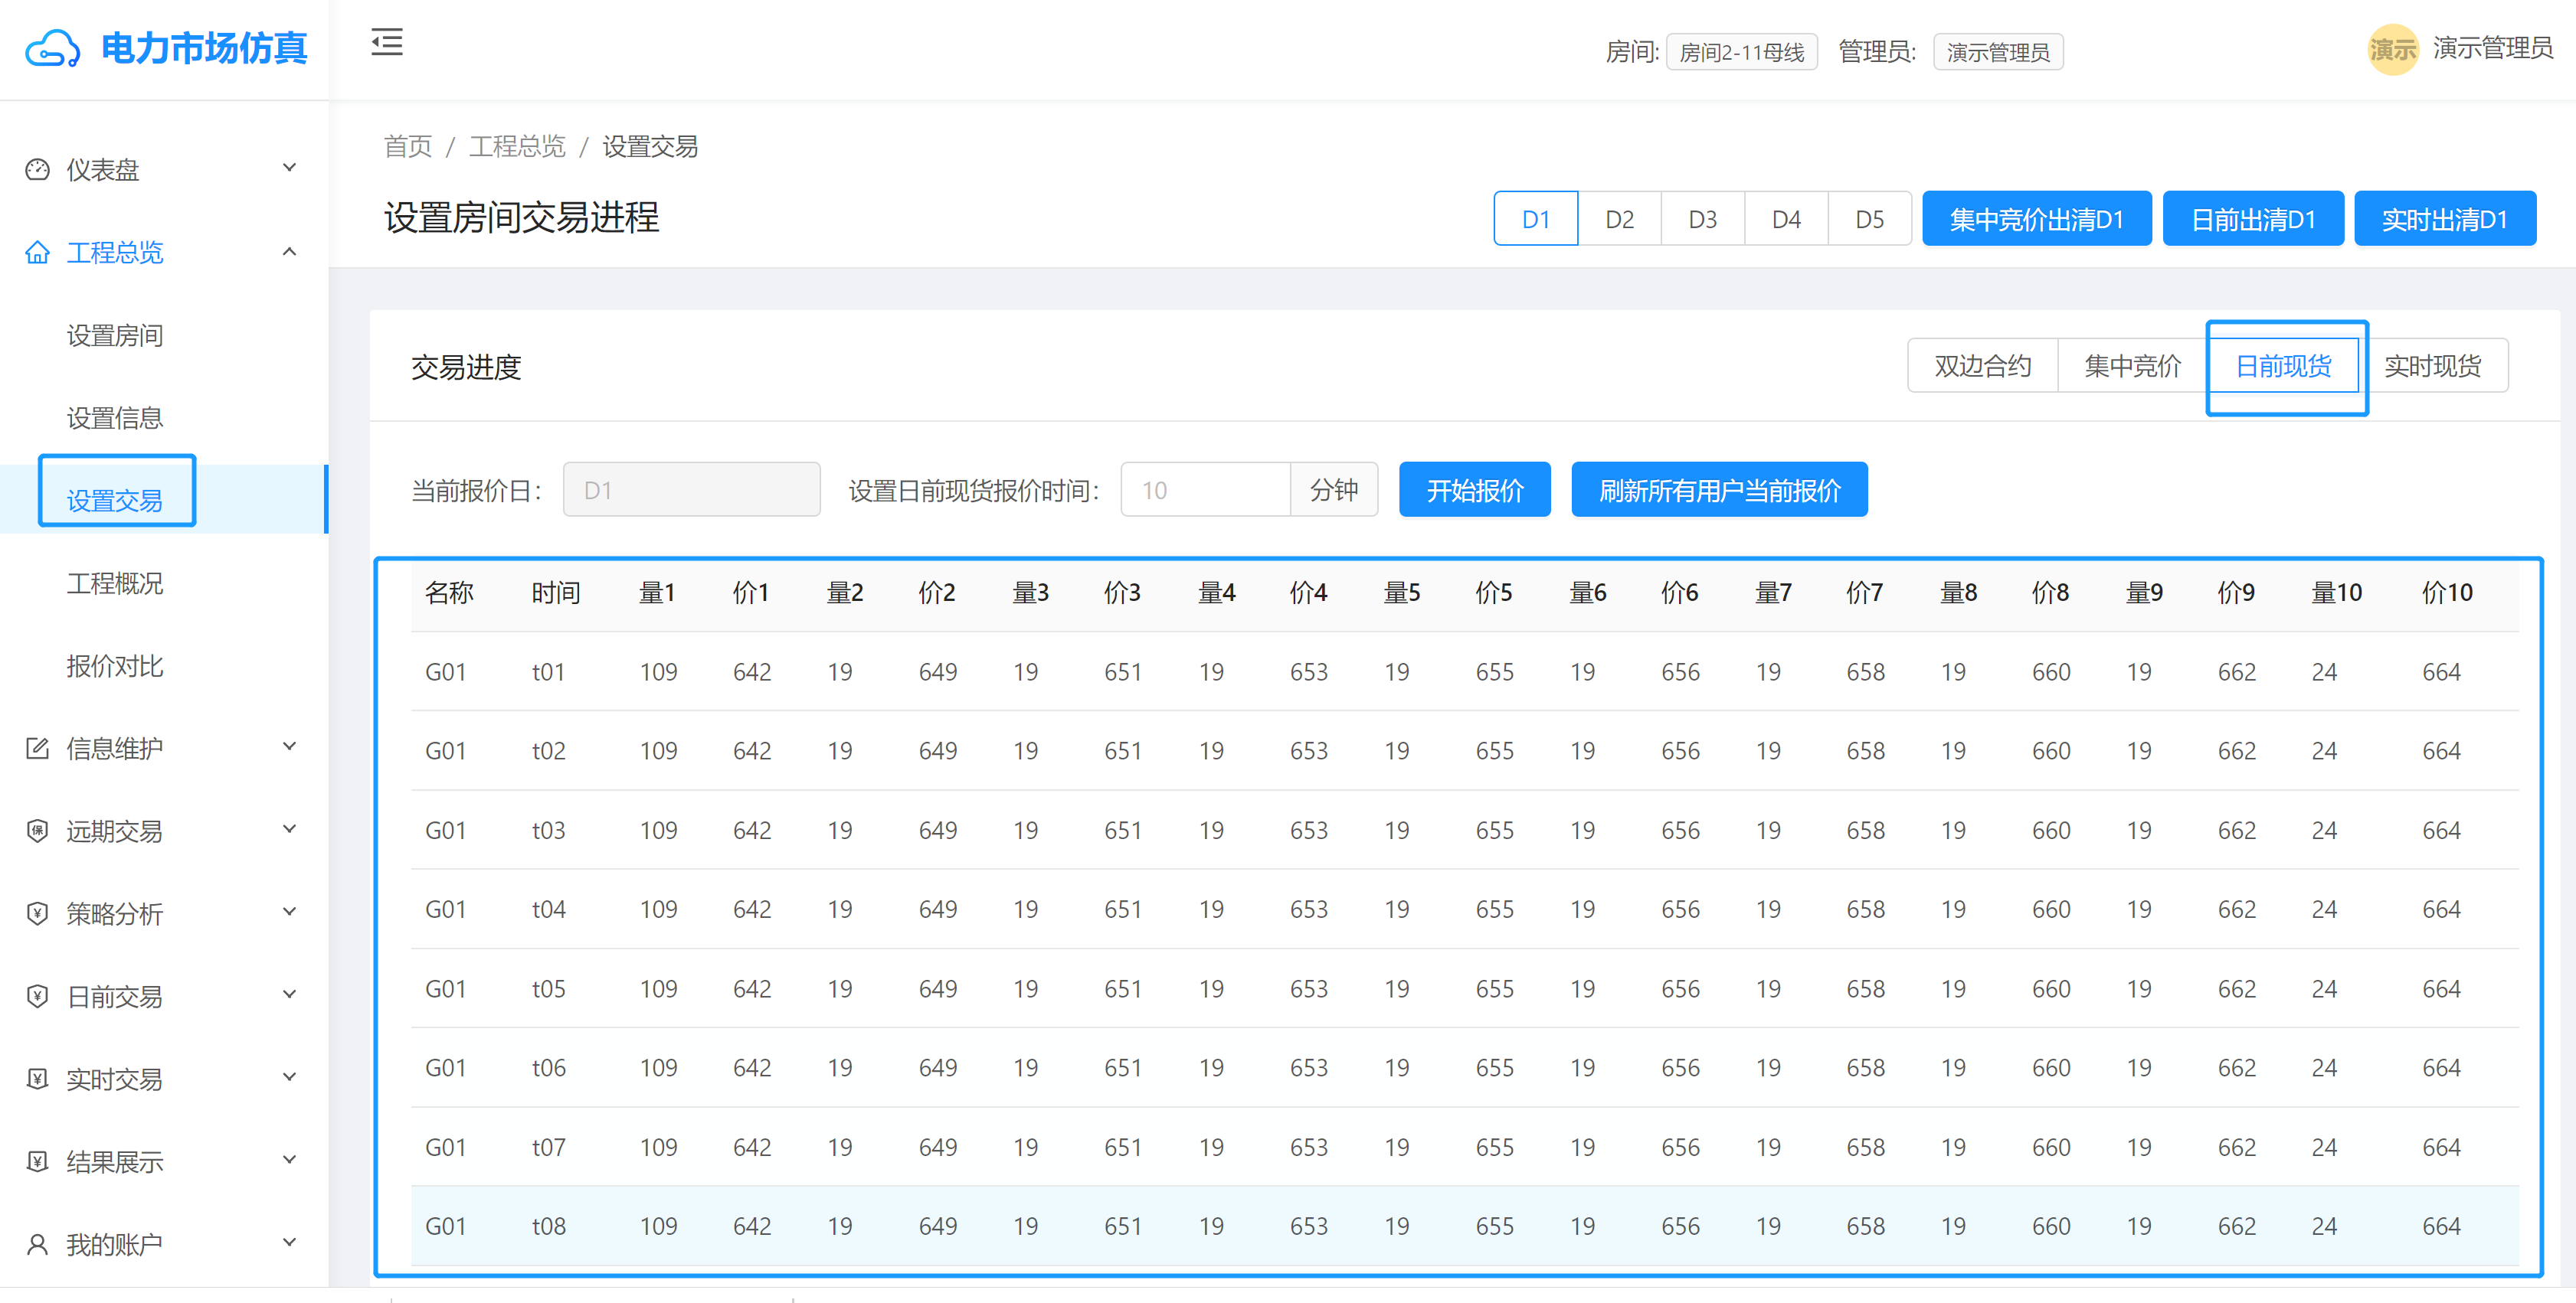Click the shield icon beside 远期交易
The height and width of the screenshot is (1303, 2576).
(x=37, y=831)
